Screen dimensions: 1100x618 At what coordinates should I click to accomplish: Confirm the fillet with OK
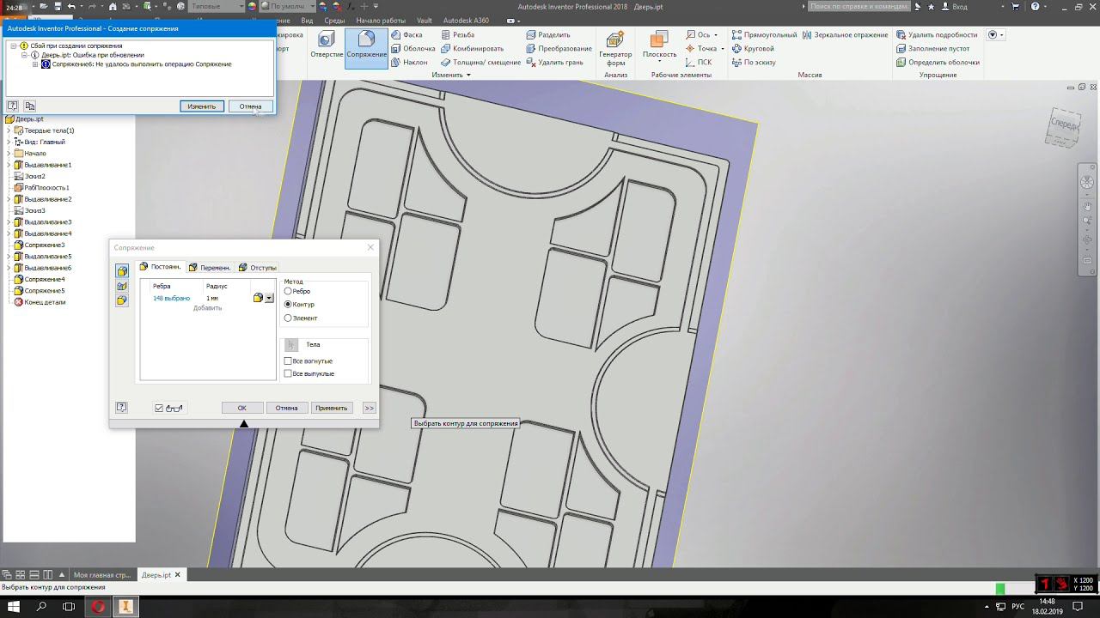pos(242,409)
